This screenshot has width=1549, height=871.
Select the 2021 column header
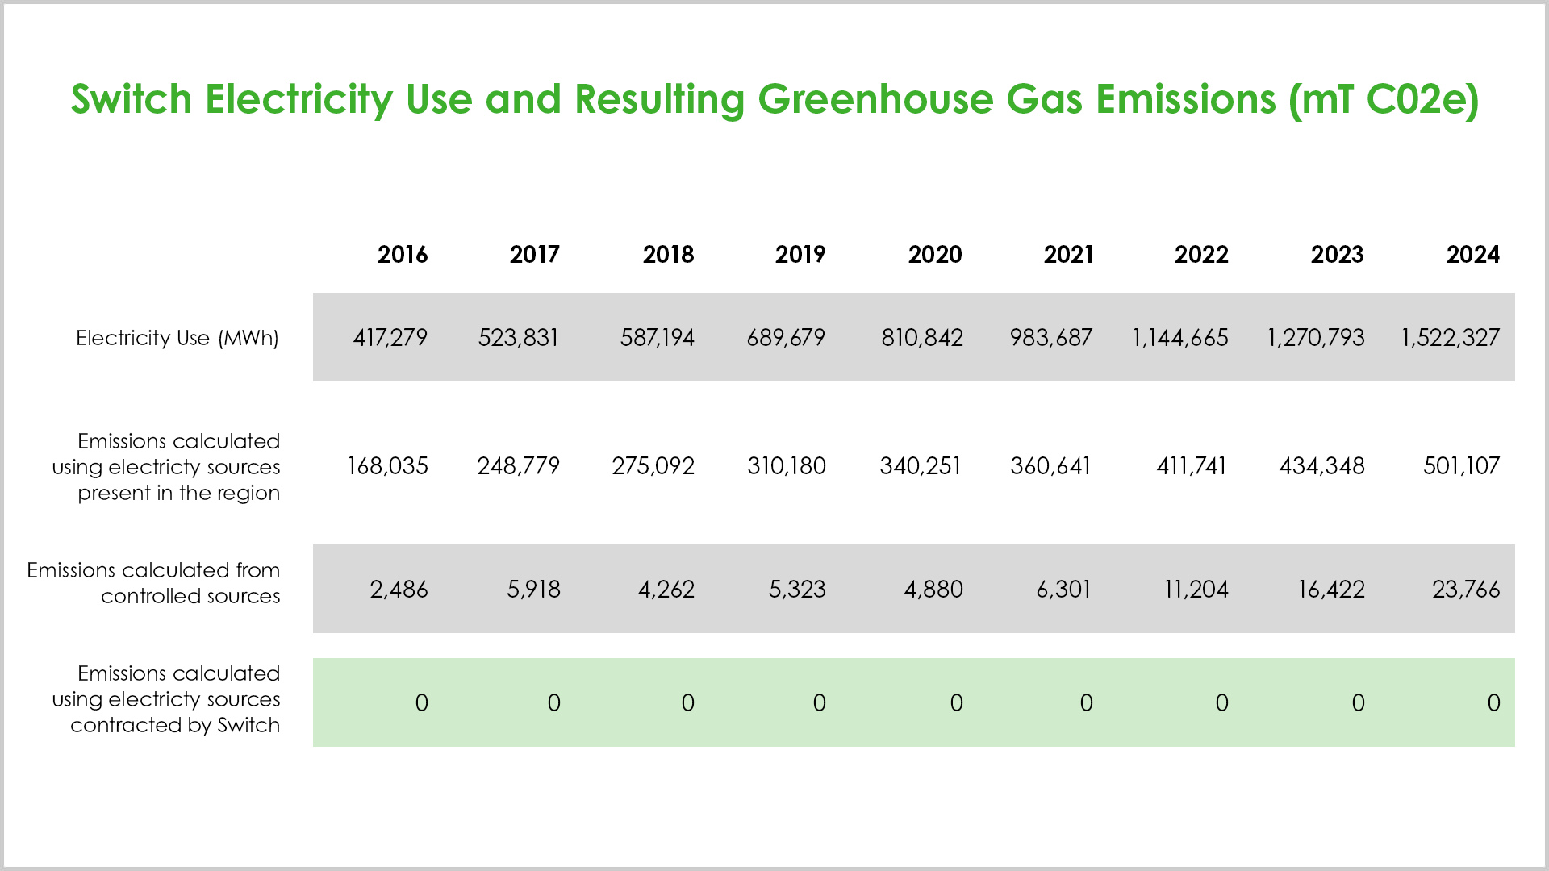(x=1068, y=255)
